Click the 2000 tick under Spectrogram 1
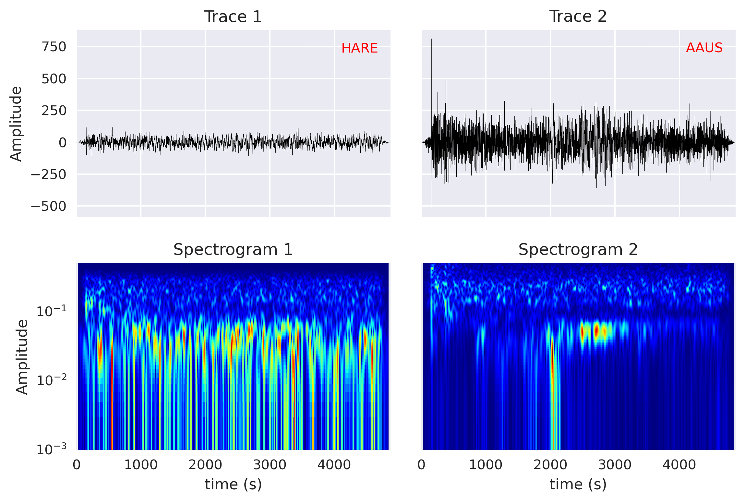Viewport: 745px width, 502px height. point(205,465)
